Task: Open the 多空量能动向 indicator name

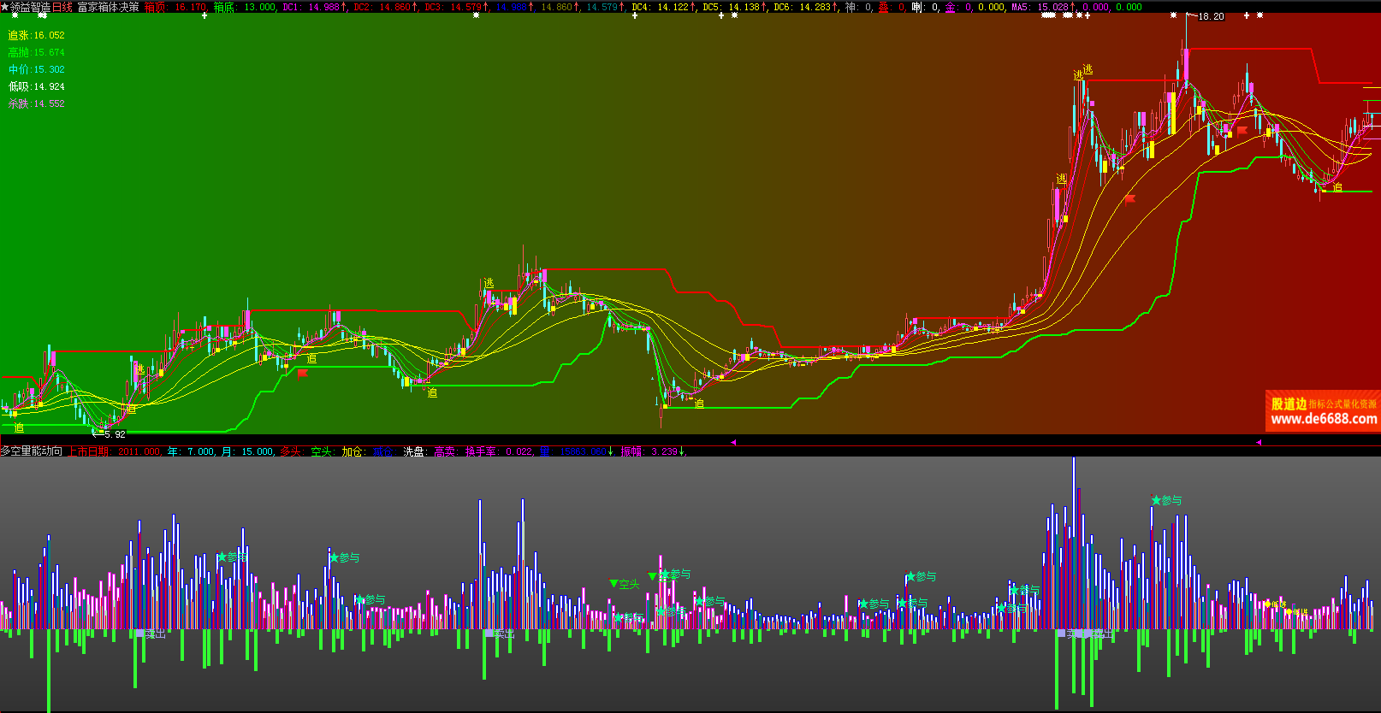Action: pos(31,451)
